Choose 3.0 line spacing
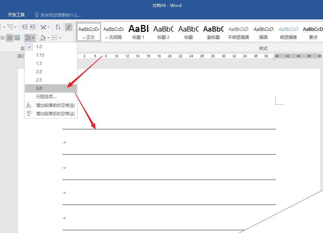 click(51, 88)
